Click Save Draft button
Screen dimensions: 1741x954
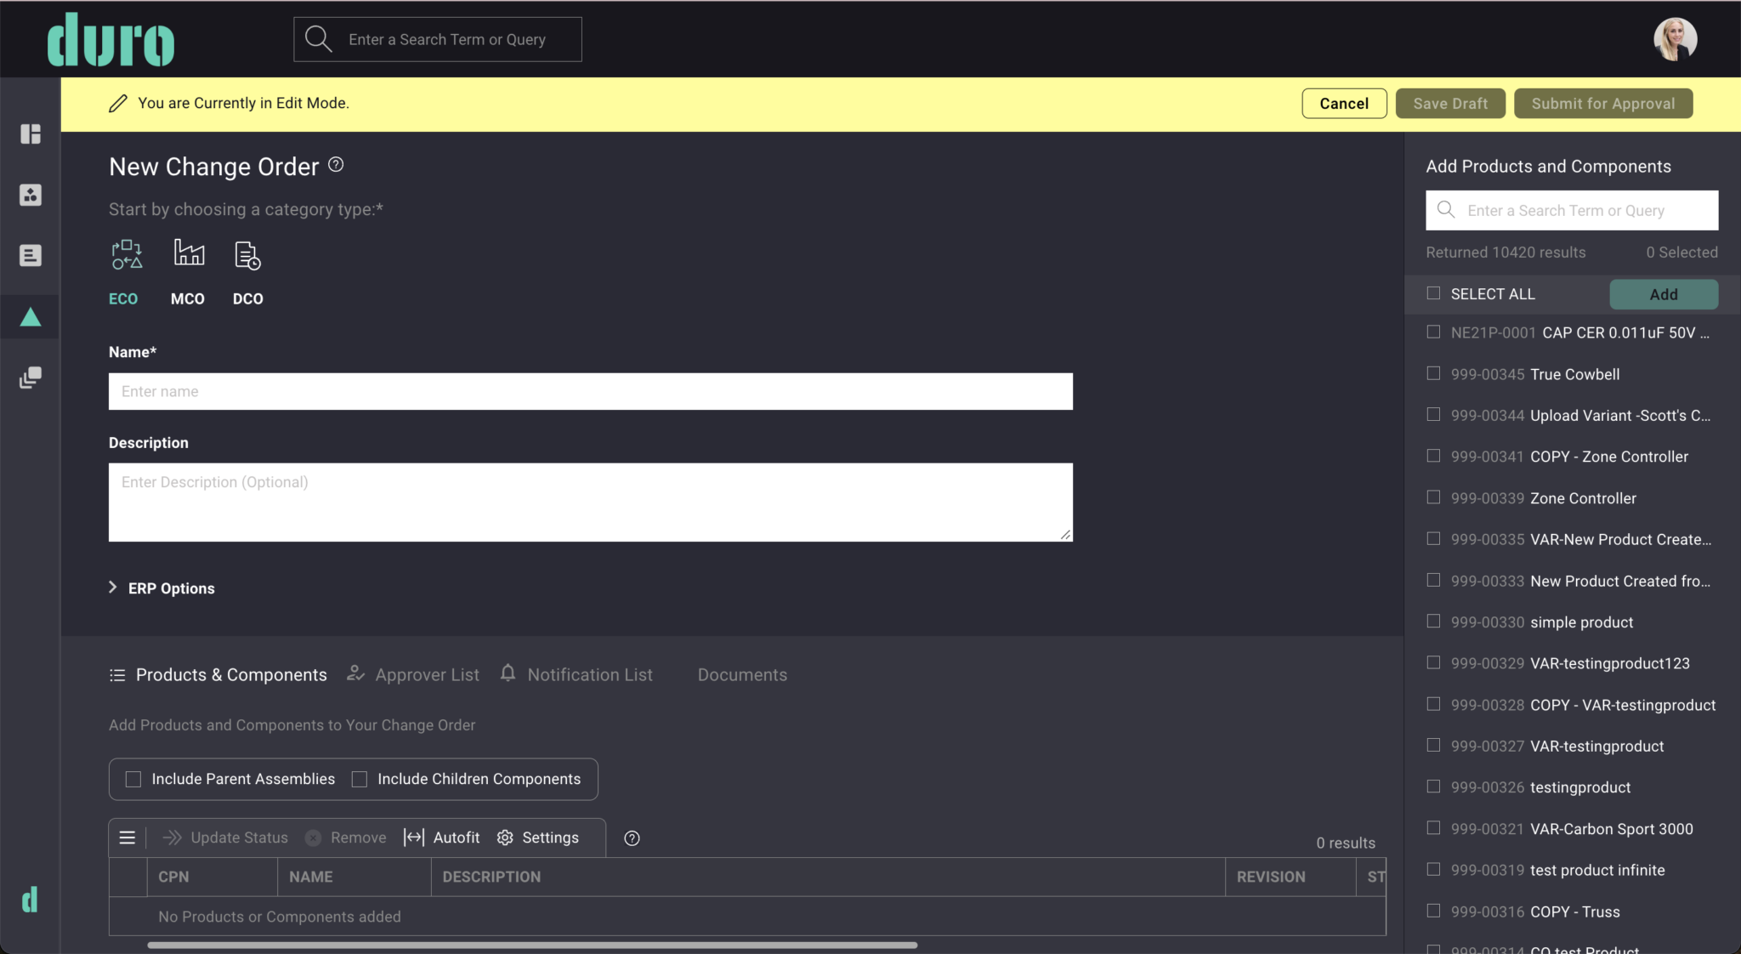coord(1450,104)
